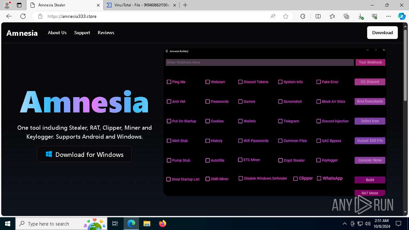Click the Enter Webhook Here field
The image size is (409, 230).
[x=259, y=62]
